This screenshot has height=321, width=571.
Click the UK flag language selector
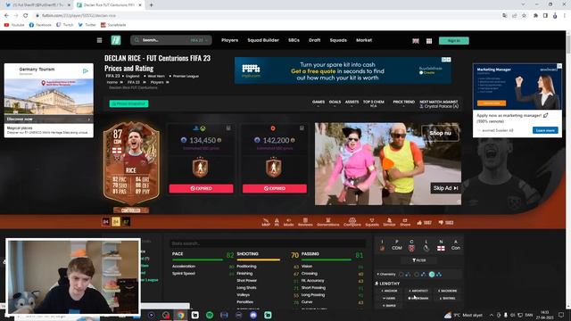click(x=416, y=41)
